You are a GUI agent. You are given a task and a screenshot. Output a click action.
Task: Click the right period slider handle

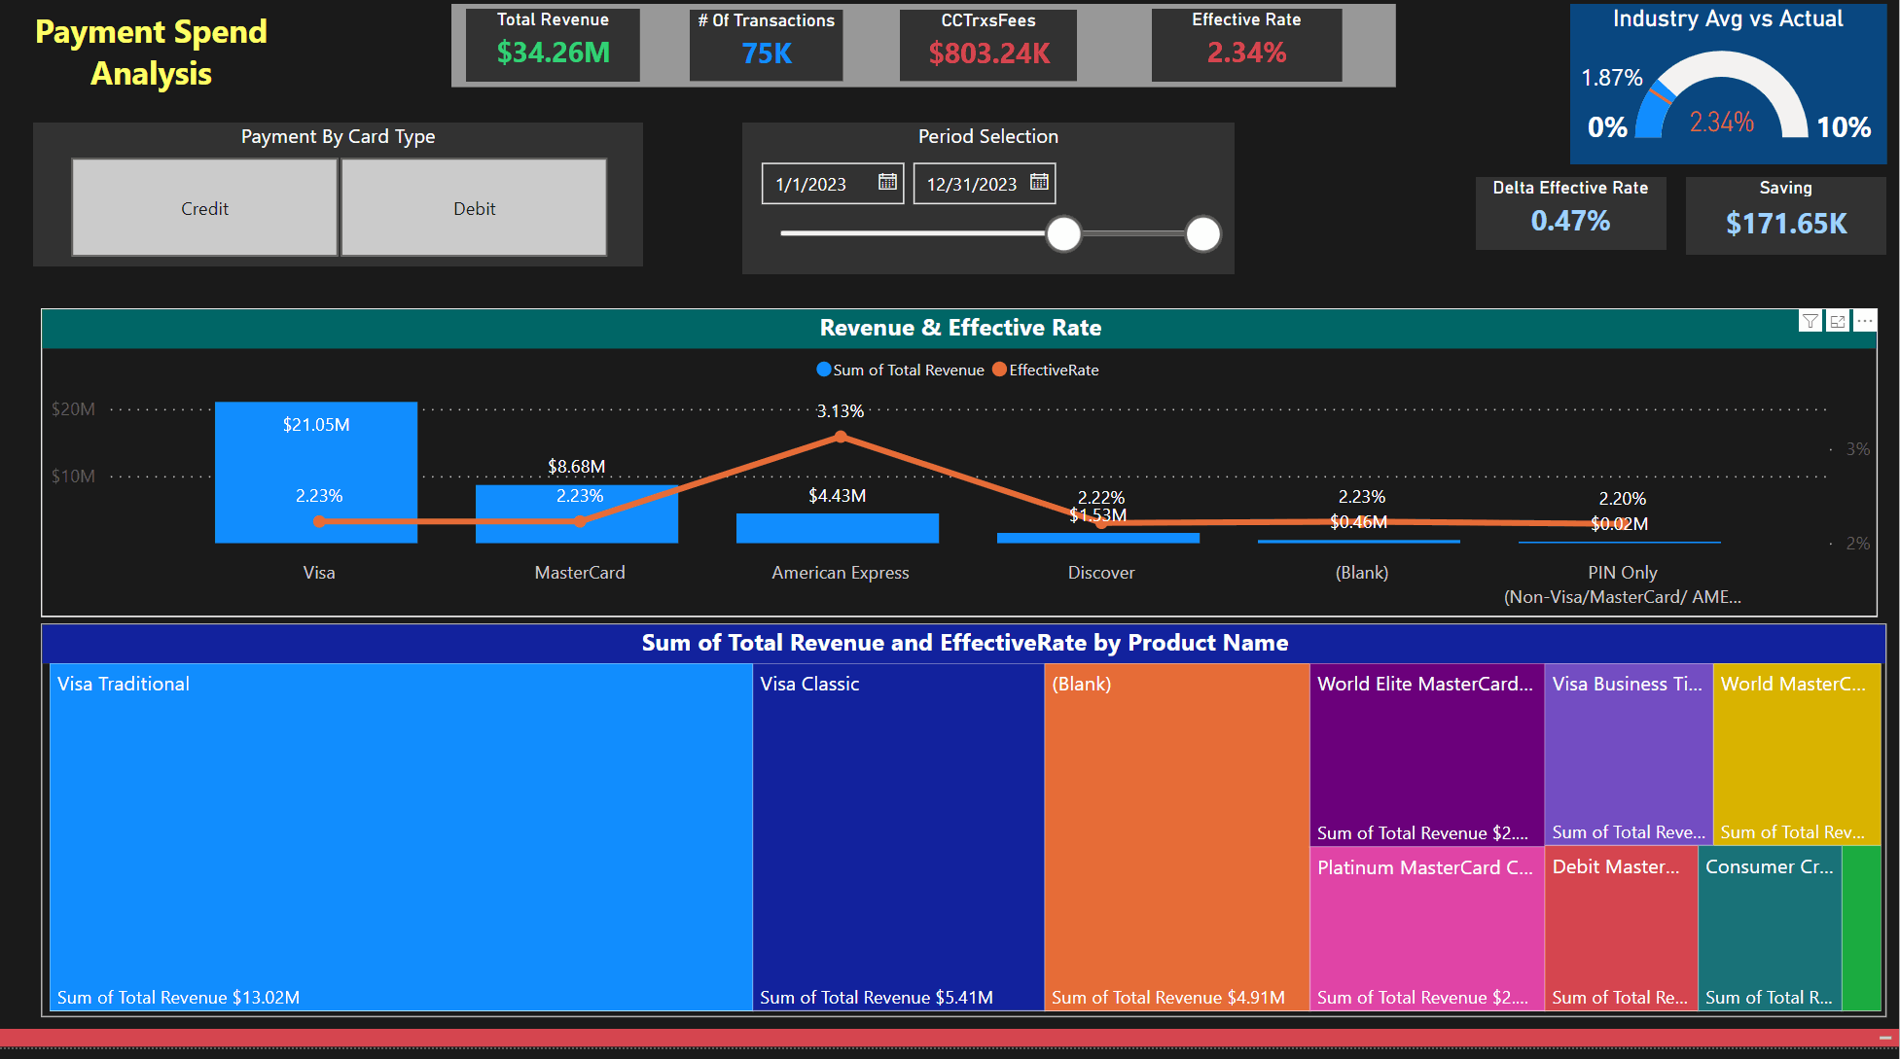(1203, 233)
